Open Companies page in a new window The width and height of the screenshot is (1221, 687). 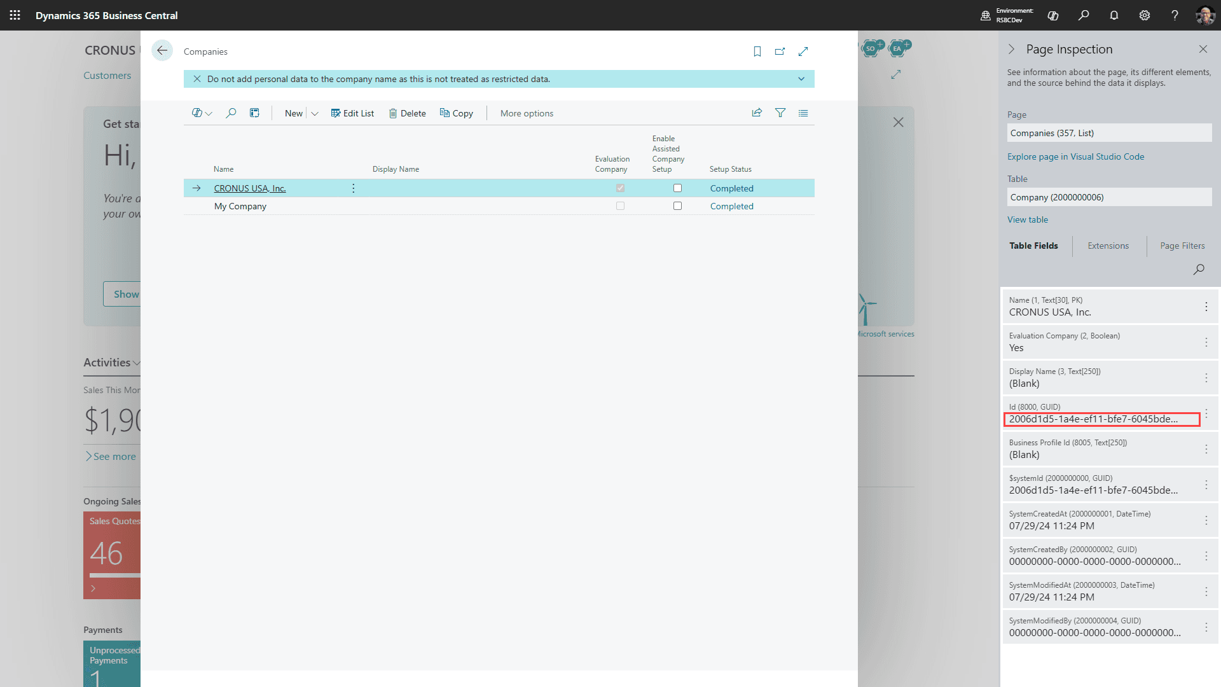click(x=780, y=52)
